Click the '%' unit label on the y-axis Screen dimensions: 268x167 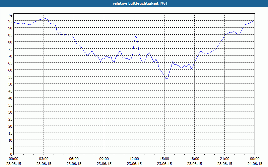(11, 15)
